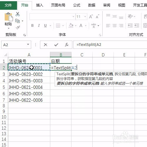Cancel formula entry with X button

[46, 45]
